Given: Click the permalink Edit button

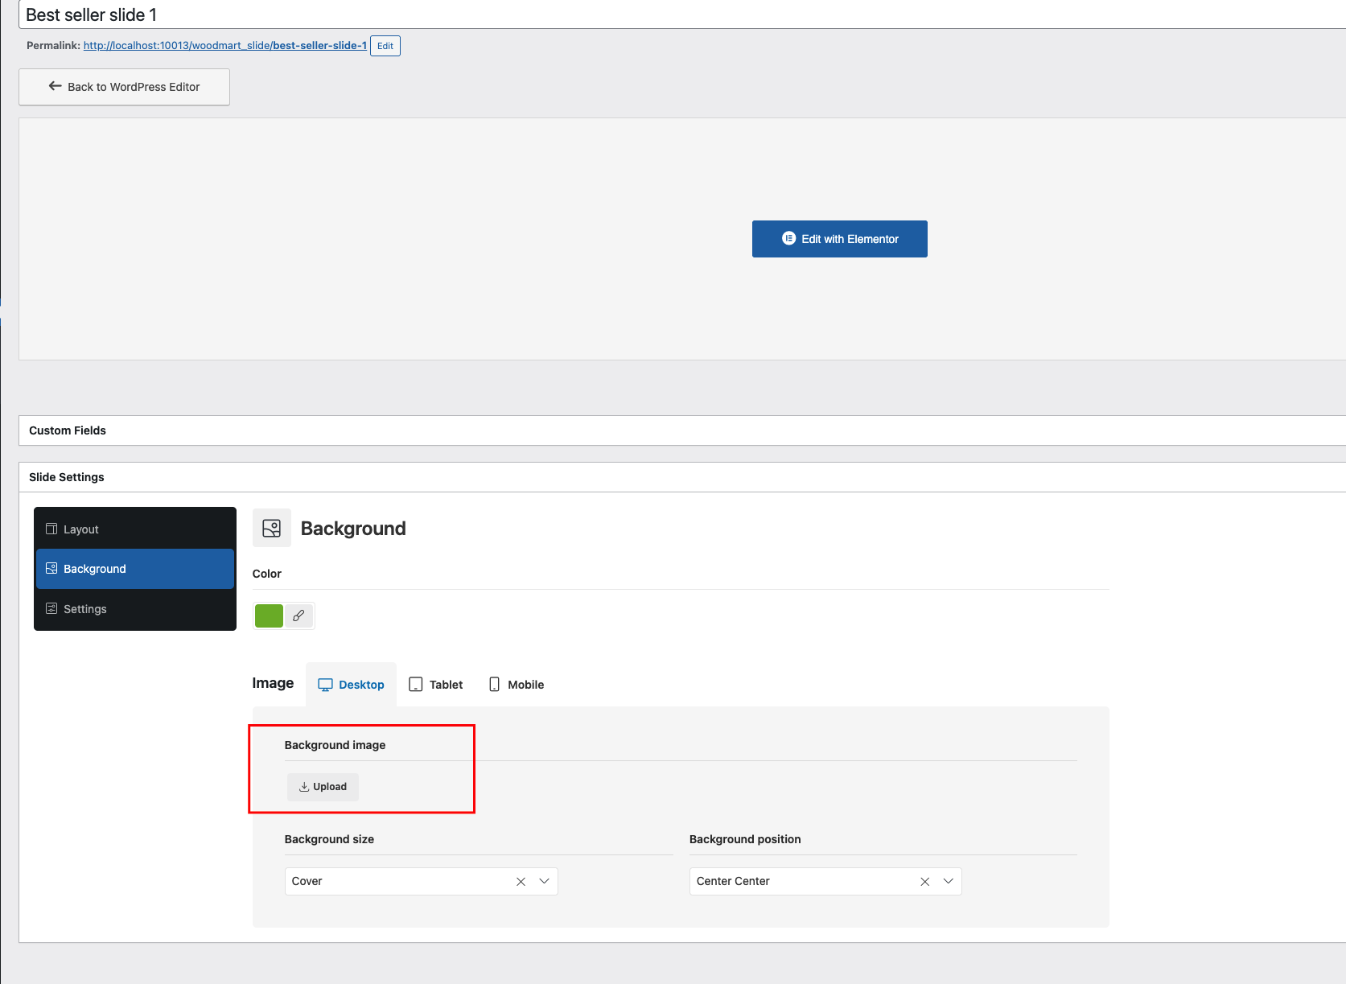Looking at the screenshot, I should point(385,46).
